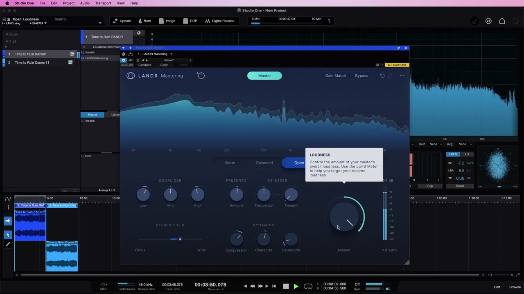
Task: Select the Balanced mastering style
Action: click(264, 163)
